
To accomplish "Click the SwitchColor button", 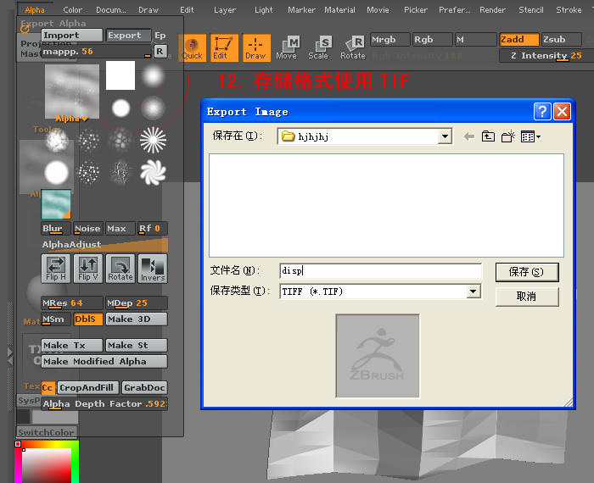I will [x=47, y=432].
